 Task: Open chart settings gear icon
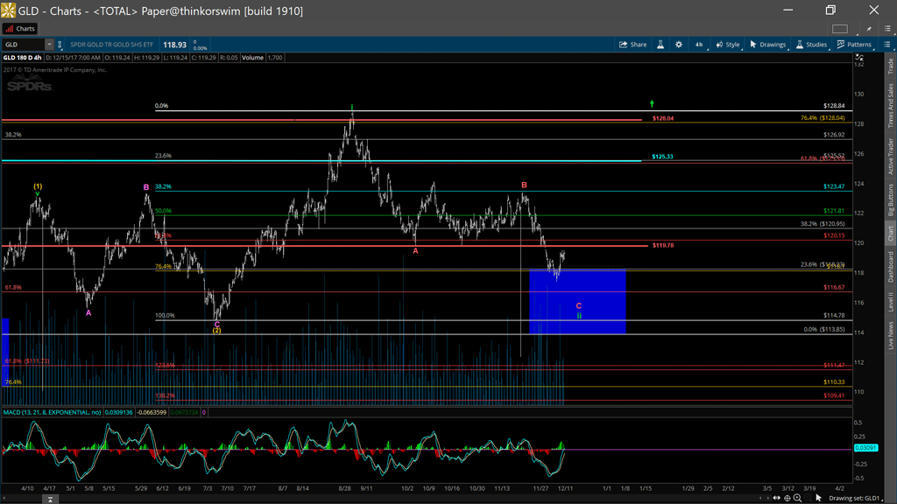click(x=678, y=45)
